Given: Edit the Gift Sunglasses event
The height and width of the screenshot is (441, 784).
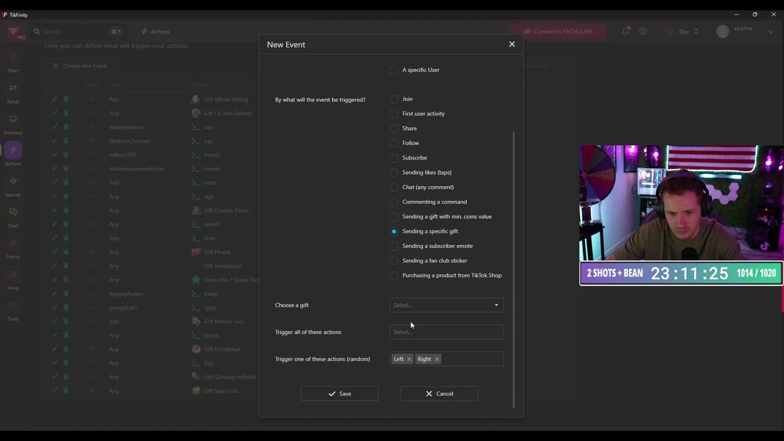Looking at the screenshot, I should [55, 266].
